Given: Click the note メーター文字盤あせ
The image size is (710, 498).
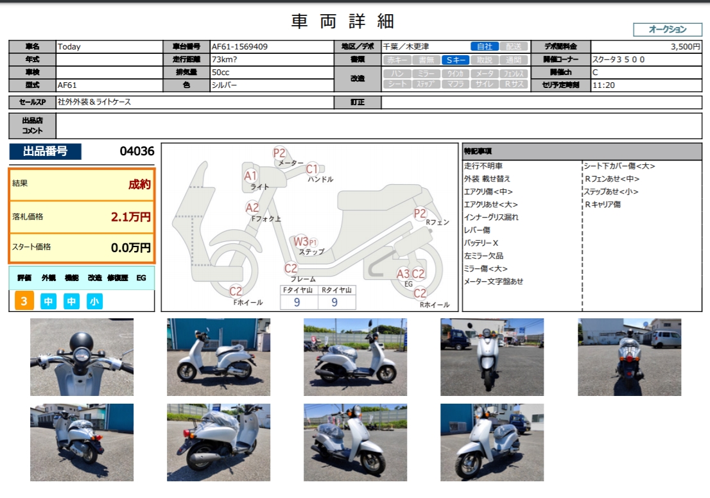Looking at the screenshot, I should pyautogui.click(x=494, y=282).
